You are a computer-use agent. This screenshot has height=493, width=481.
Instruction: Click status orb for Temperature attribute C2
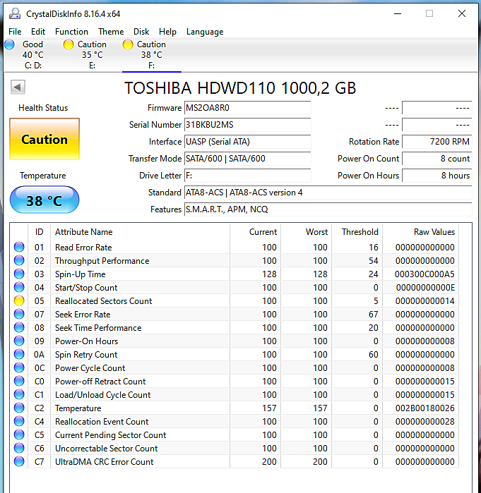pyautogui.click(x=19, y=408)
